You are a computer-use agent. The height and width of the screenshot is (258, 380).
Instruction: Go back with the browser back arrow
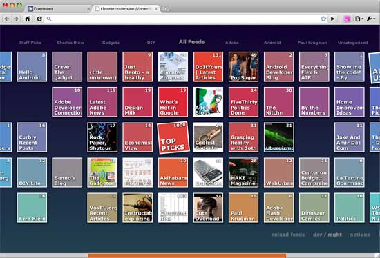[x=7, y=19]
